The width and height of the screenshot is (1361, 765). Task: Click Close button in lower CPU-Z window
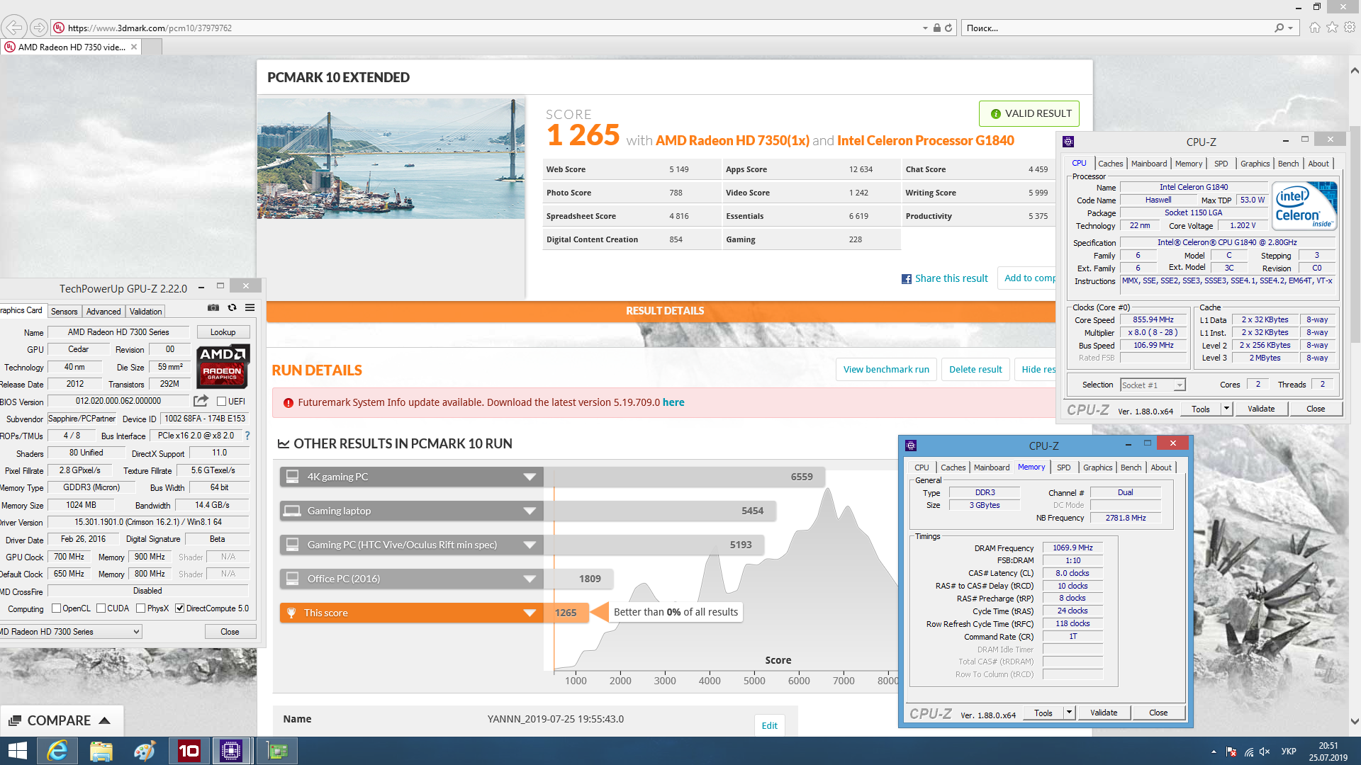(1158, 713)
